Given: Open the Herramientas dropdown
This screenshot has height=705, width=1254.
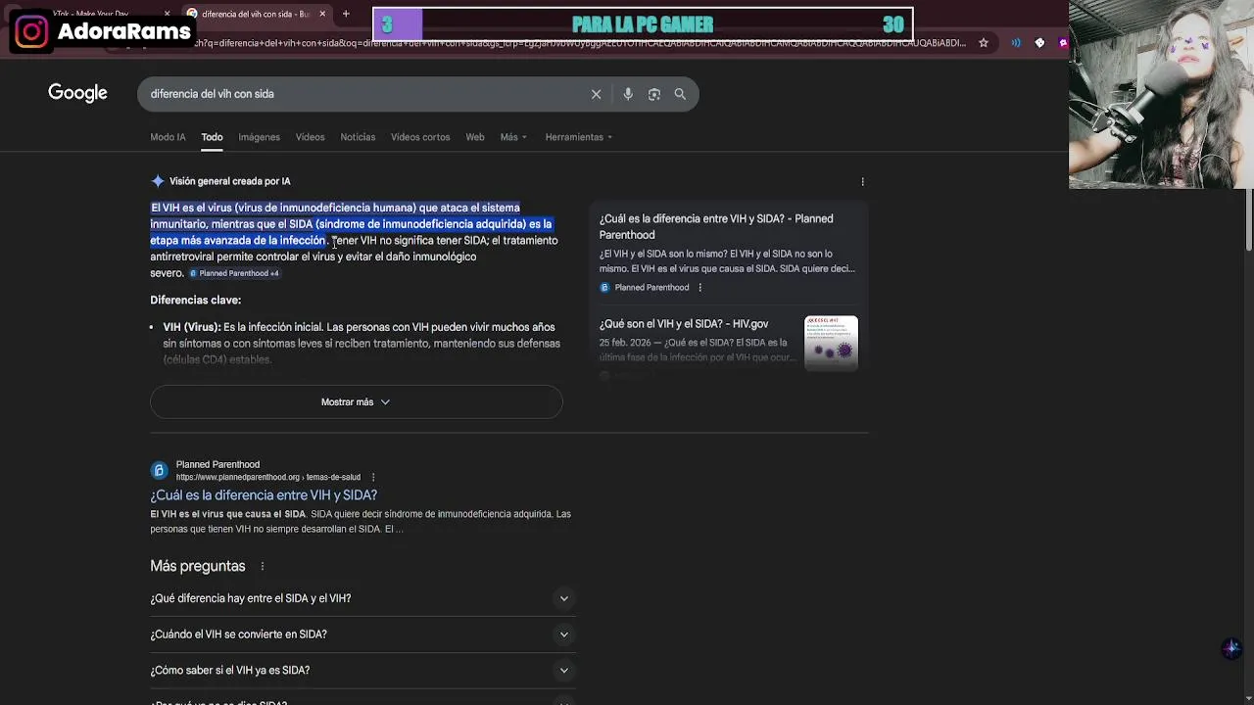Looking at the screenshot, I should click(579, 137).
